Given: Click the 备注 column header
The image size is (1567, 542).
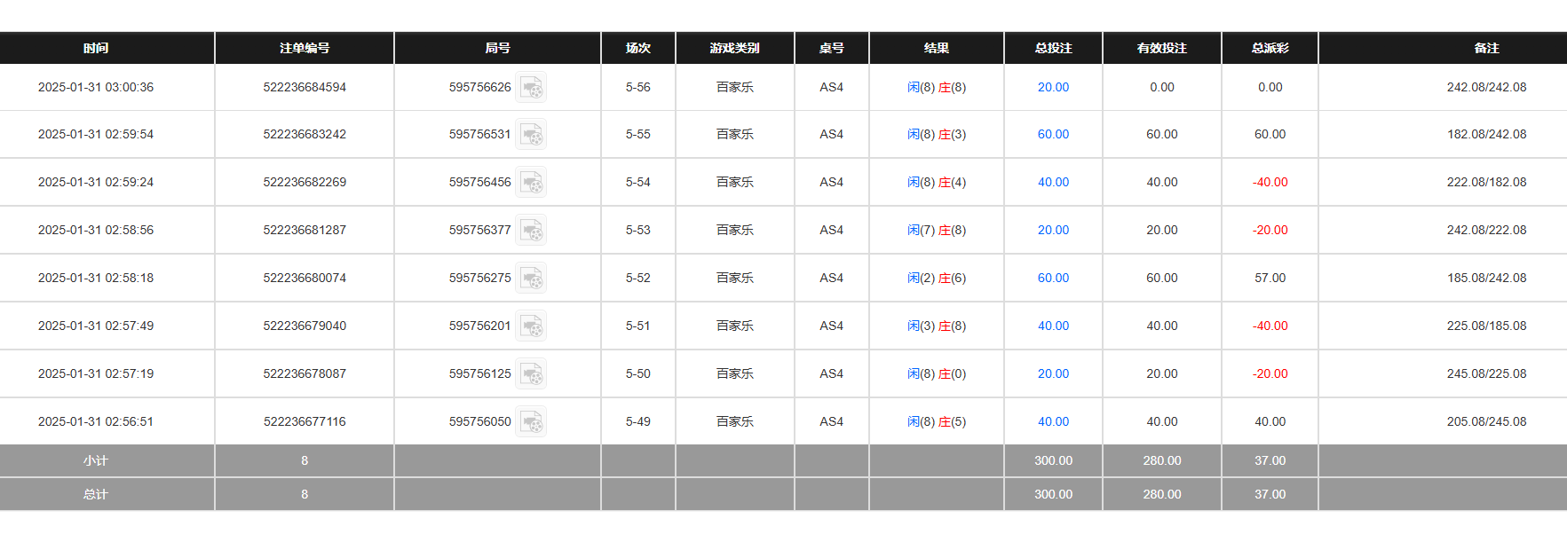Looking at the screenshot, I should click(1486, 48).
